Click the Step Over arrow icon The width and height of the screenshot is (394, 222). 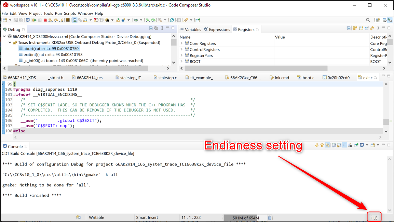(56, 20)
